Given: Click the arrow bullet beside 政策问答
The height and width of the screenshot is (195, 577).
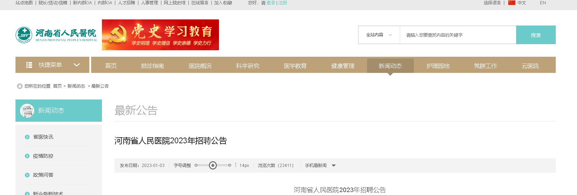Looking at the screenshot, I should click(x=27, y=175).
